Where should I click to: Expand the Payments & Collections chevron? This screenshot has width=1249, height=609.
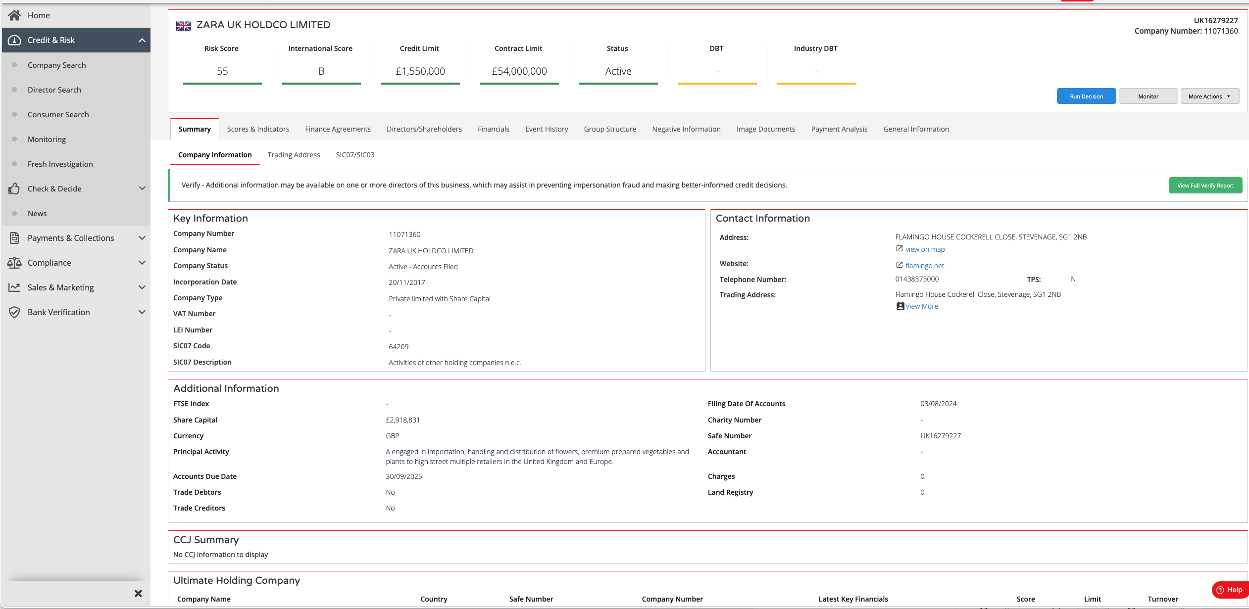coord(142,238)
